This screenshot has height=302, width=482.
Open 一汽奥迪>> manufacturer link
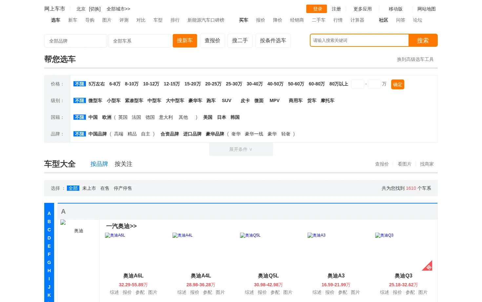coord(121,226)
